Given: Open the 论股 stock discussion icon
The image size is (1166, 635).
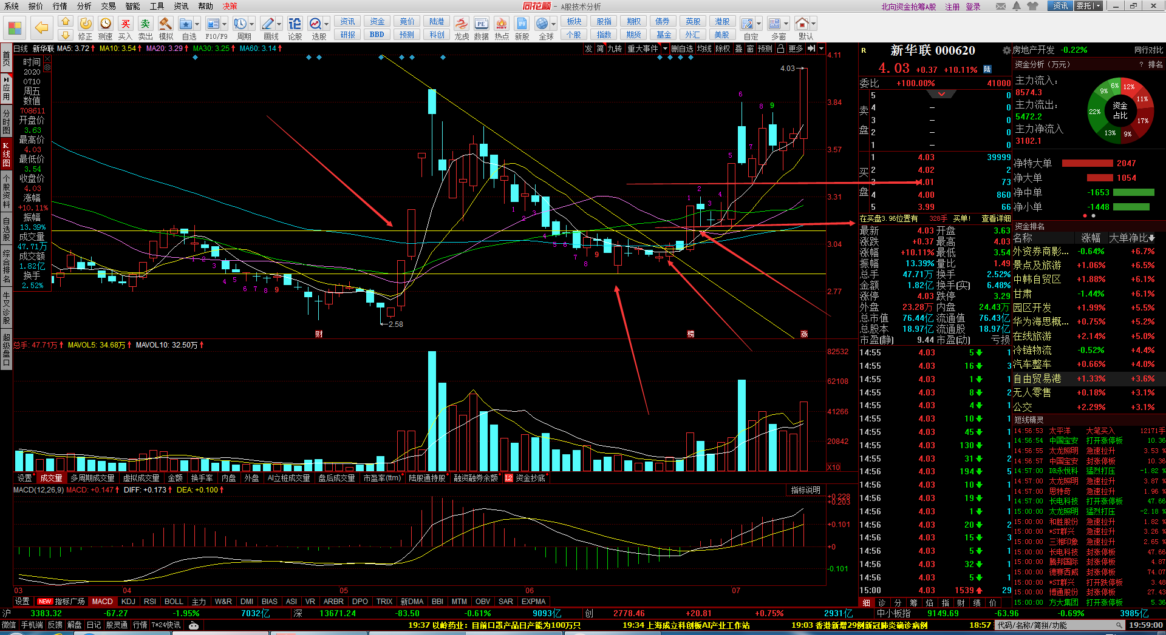Looking at the screenshot, I should pos(295,24).
